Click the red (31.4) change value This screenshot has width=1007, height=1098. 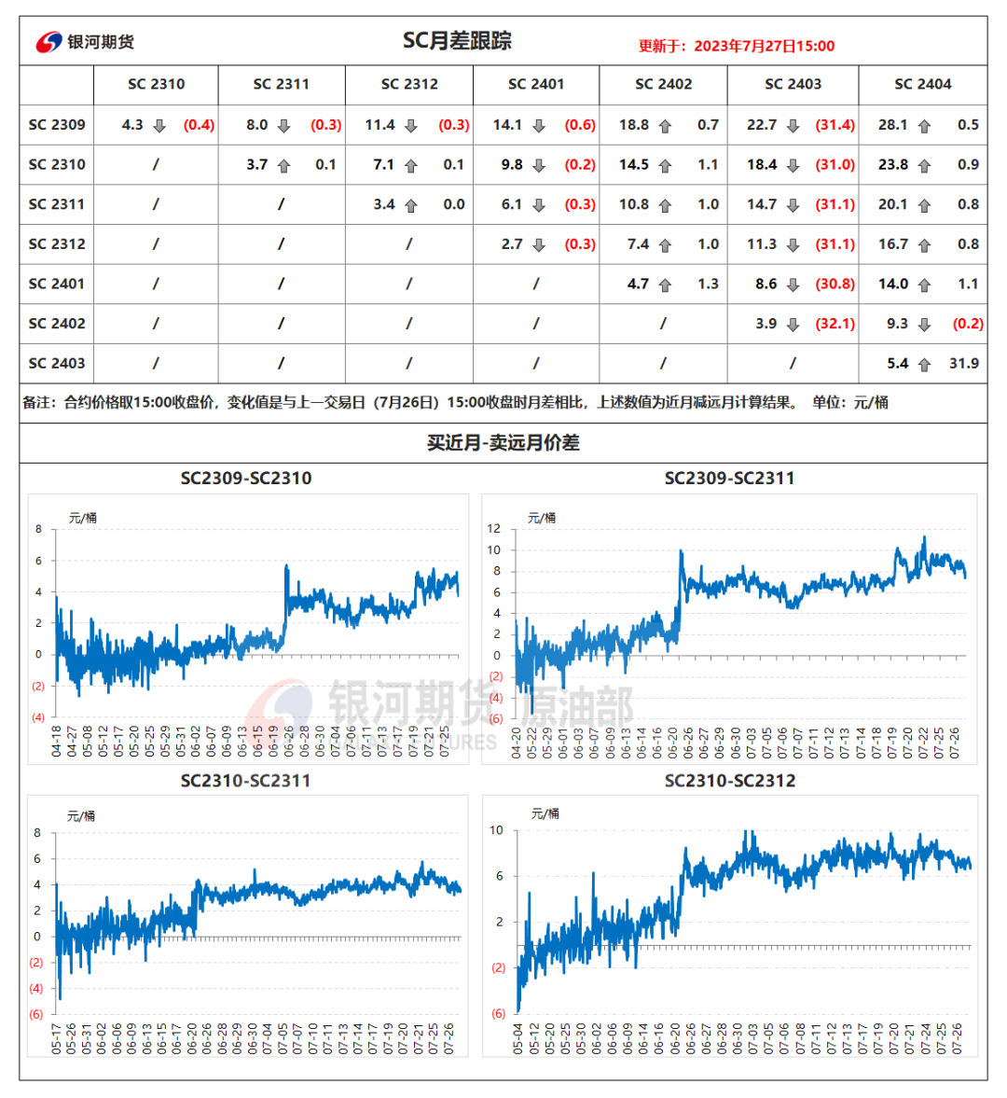[x=835, y=125]
